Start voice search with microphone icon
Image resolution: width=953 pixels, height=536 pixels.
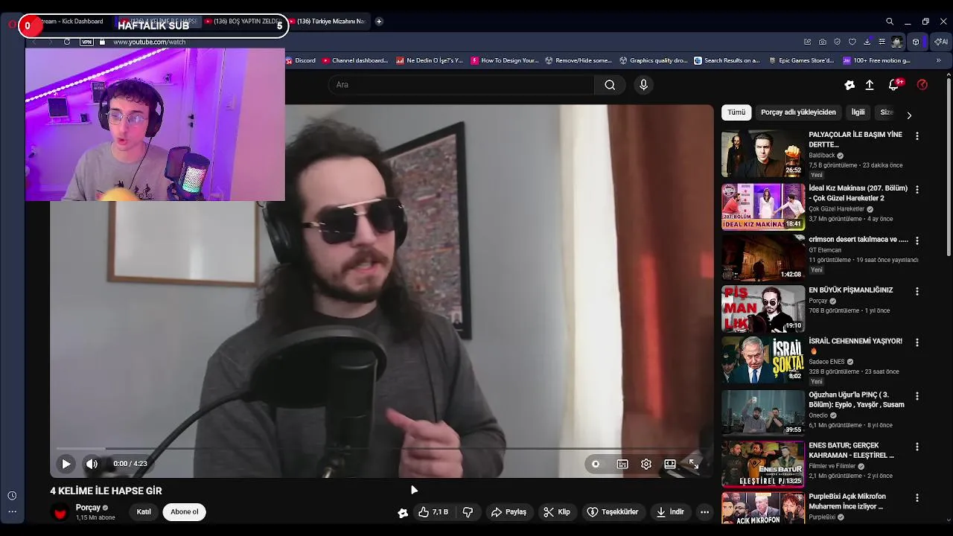[x=644, y=85]
